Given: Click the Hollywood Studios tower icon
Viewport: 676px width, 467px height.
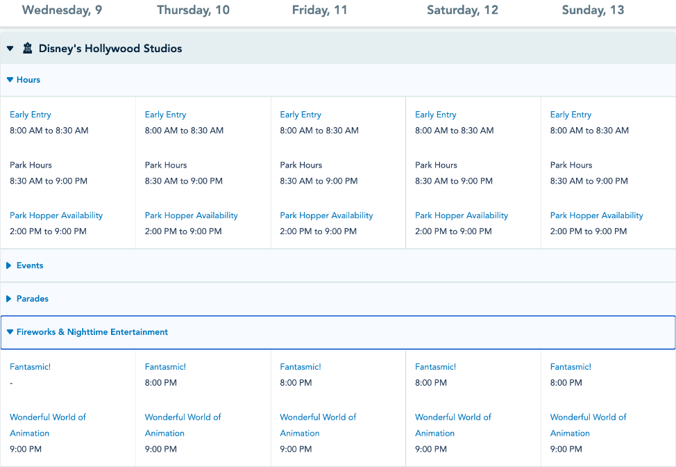Looking at the screenshot, I should (x=28, y=49).
